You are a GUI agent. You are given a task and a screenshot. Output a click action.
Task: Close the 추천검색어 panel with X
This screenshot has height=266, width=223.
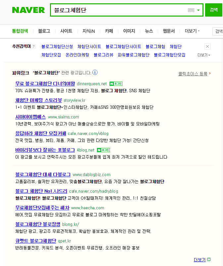[x=207, y=46]
